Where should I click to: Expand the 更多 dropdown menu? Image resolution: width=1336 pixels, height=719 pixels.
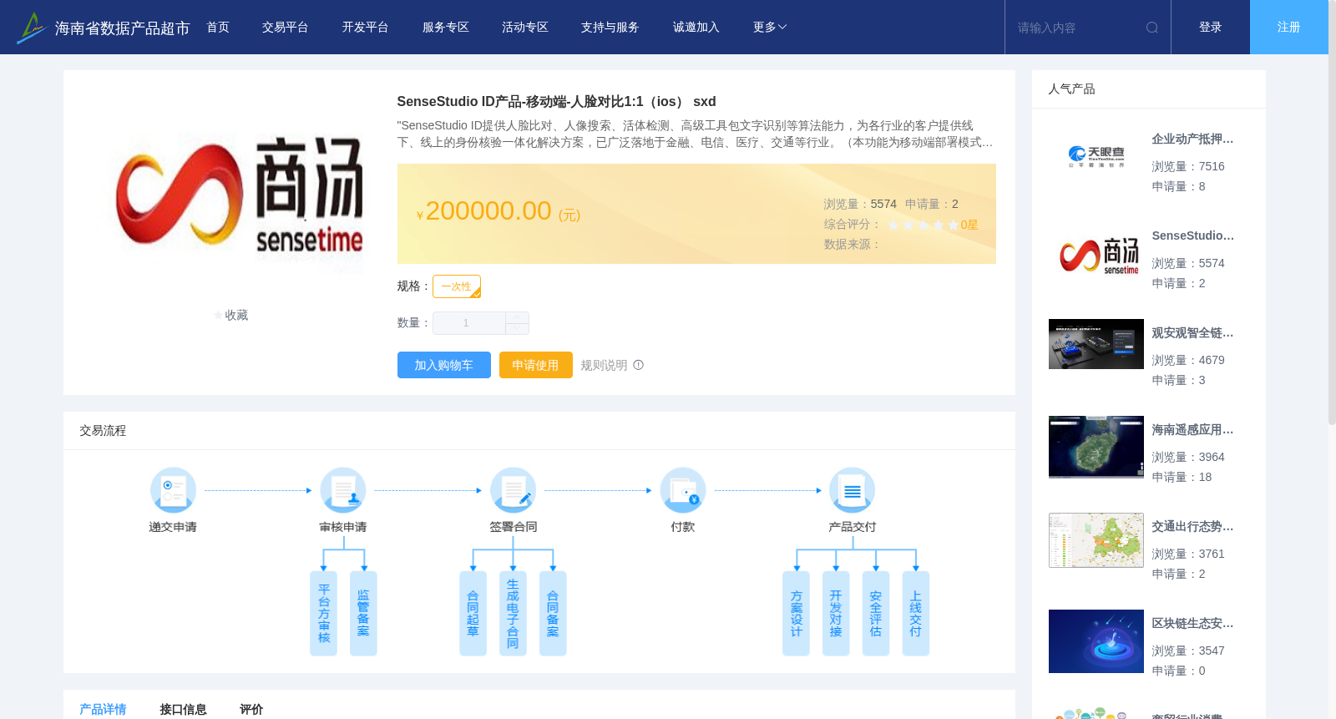(770, 28)
